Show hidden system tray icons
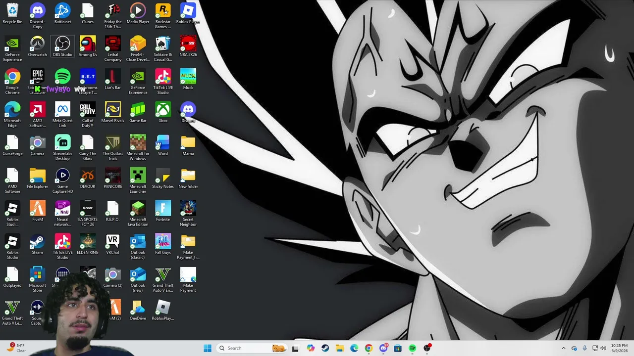This screenshot has width=634, height=356. click(563, 348)
